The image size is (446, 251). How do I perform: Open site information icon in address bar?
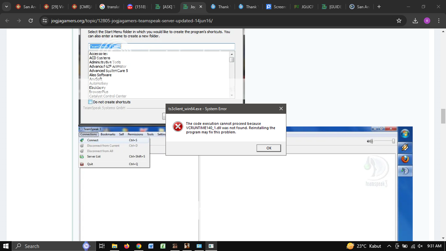point(44,21)
